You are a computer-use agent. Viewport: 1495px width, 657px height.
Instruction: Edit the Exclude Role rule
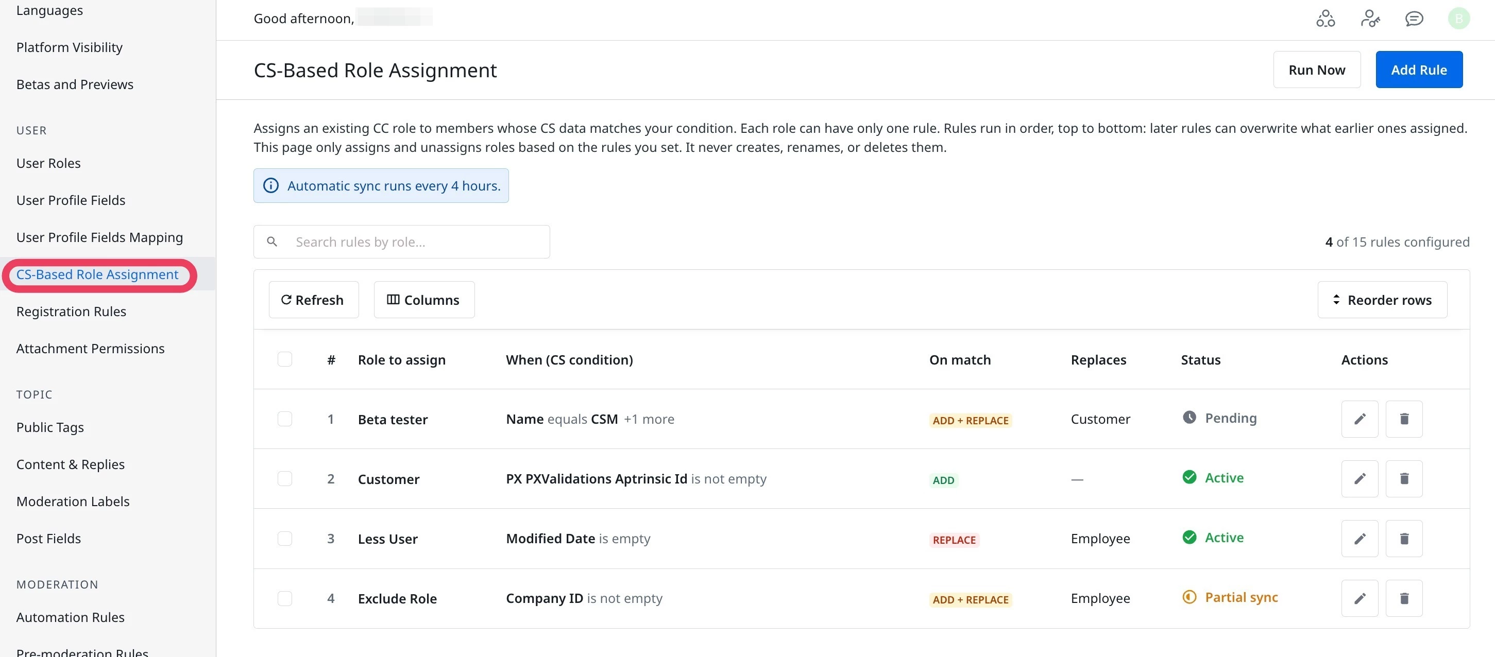pos(1359,598)
